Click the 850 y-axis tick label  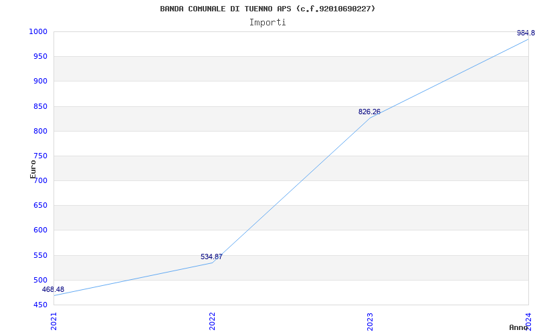(x=40, y=106)
